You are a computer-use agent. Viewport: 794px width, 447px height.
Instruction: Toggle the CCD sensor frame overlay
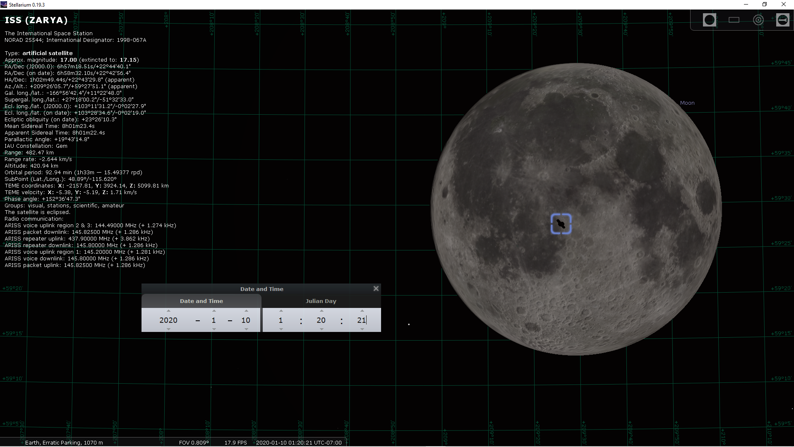tap(734, 19)
